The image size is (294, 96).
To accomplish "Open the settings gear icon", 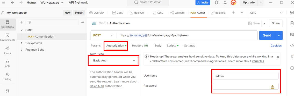I will 217,3.
